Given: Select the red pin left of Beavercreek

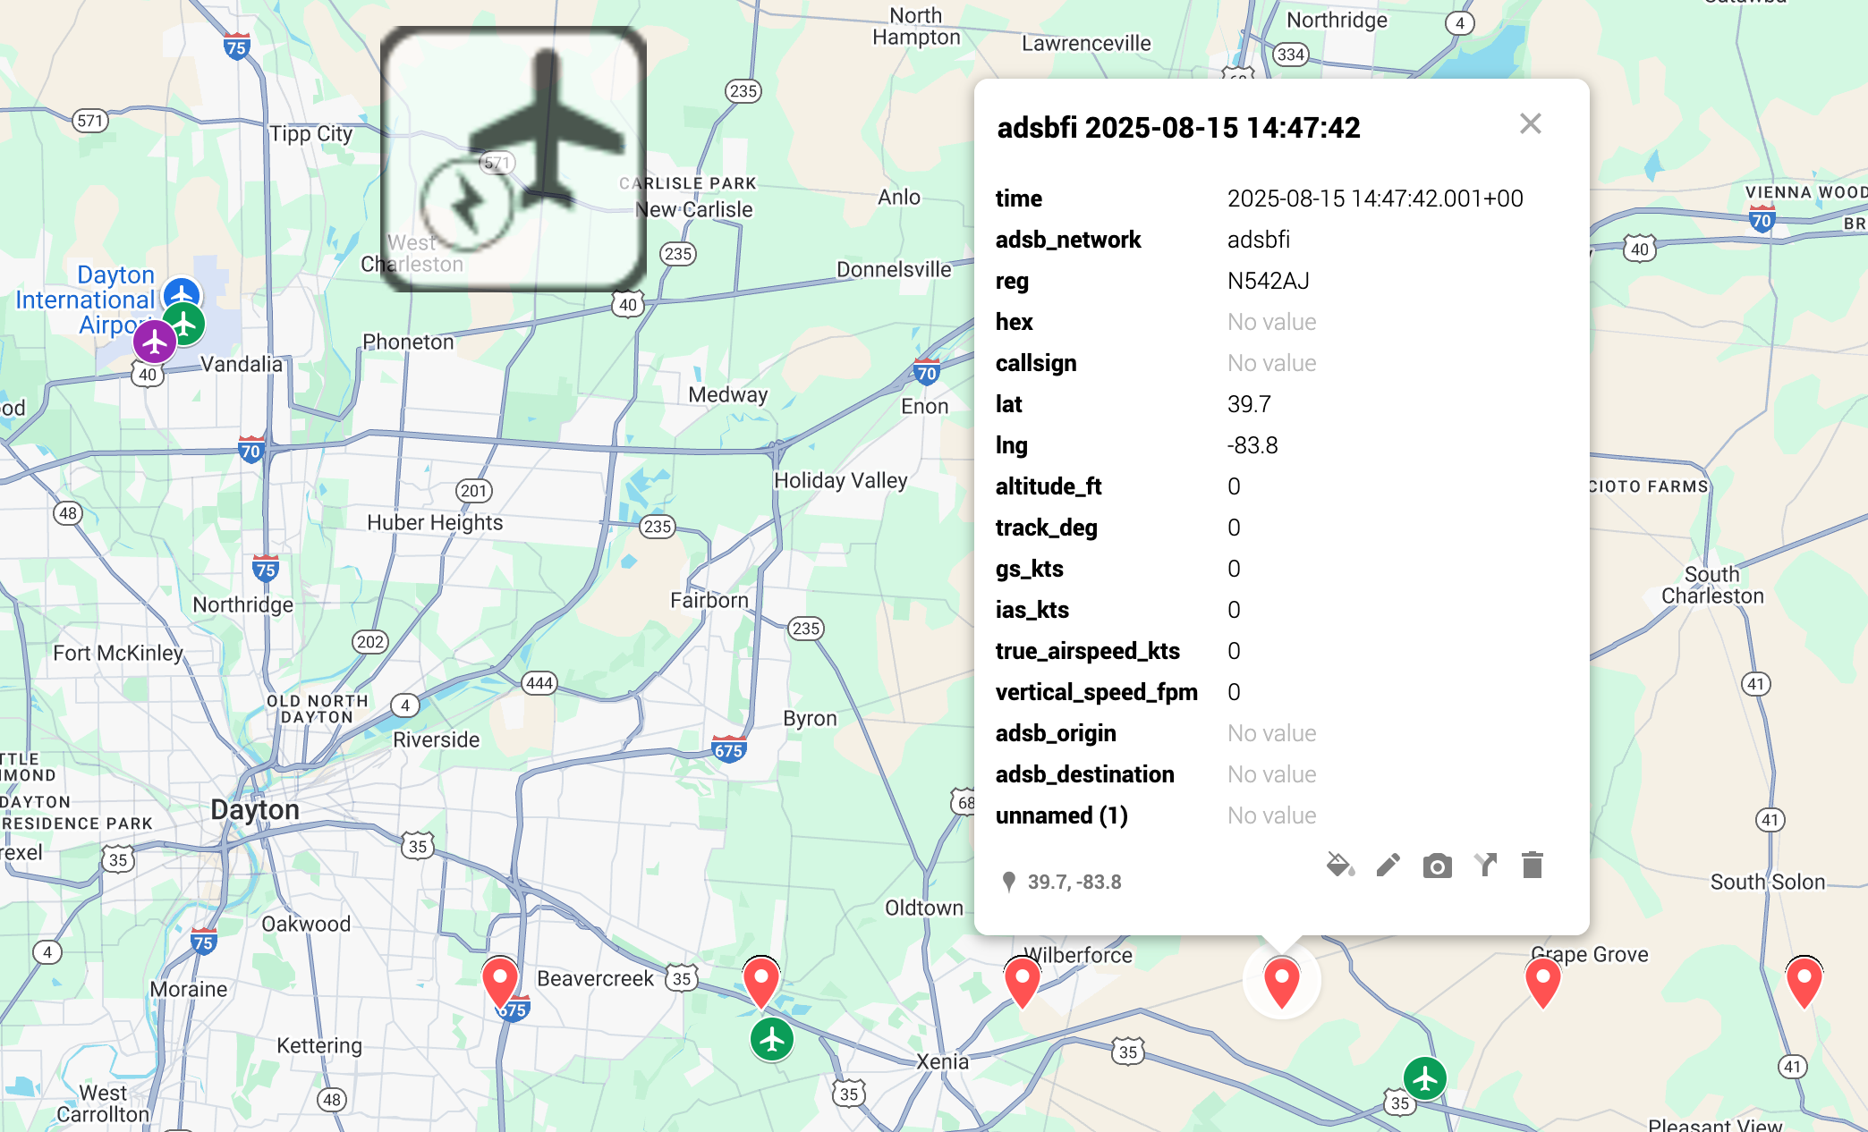Looking at the screenshot, I should [500, 980].
